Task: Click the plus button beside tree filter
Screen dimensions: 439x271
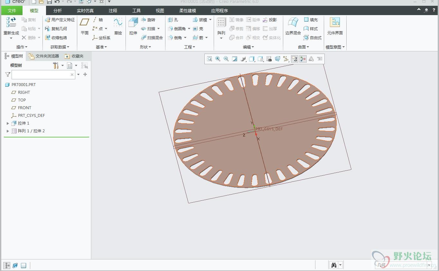Action: (85, 74)
